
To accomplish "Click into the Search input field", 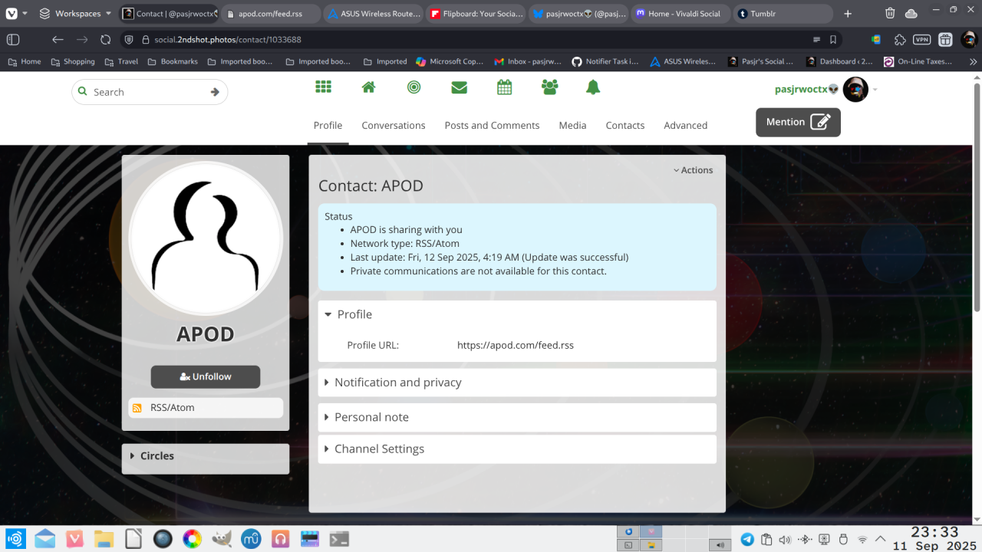I will click(146, 92).
